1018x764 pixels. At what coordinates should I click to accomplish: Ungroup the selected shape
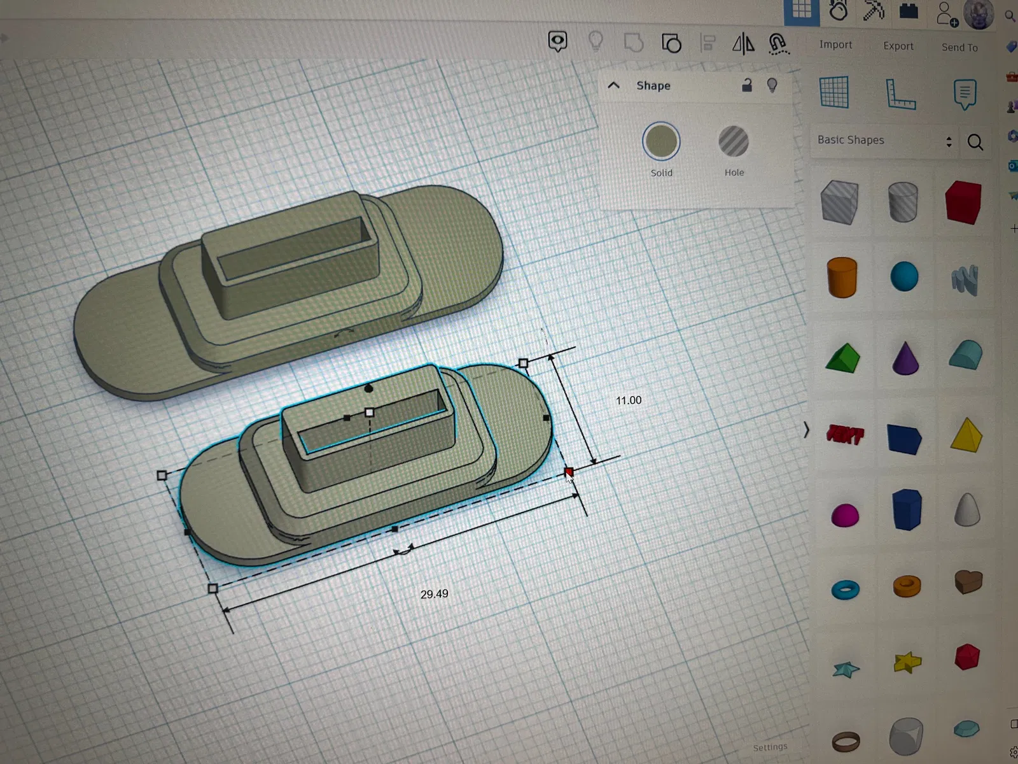(671, 43)
